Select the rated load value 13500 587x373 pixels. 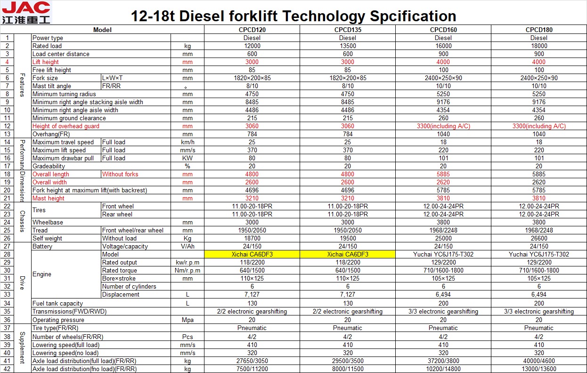[348, 46]
